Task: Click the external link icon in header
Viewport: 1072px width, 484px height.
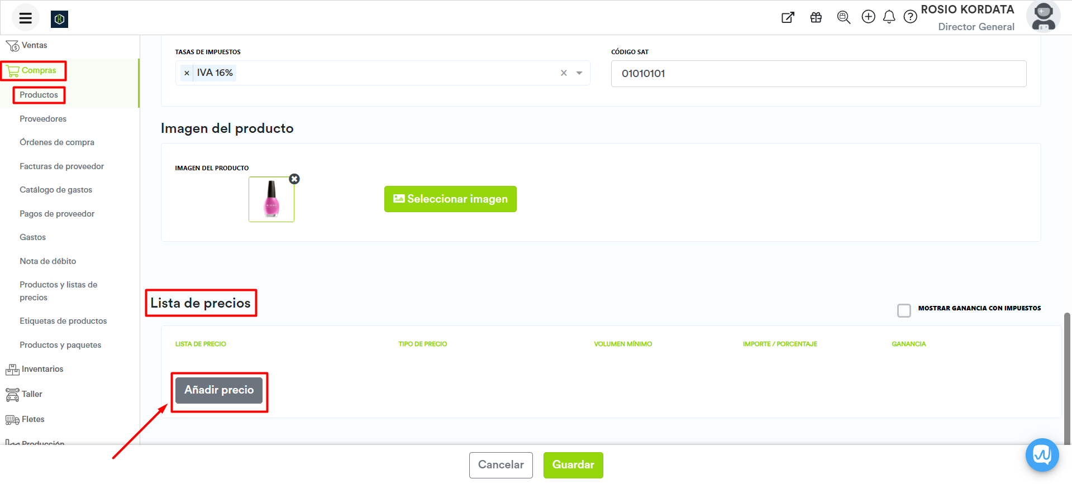Action: (788, 17)
